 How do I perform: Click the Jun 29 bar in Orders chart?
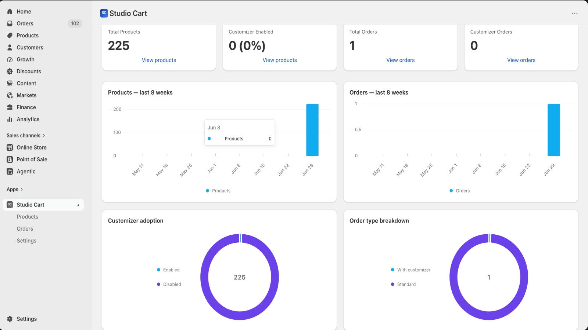pos(554,130)
